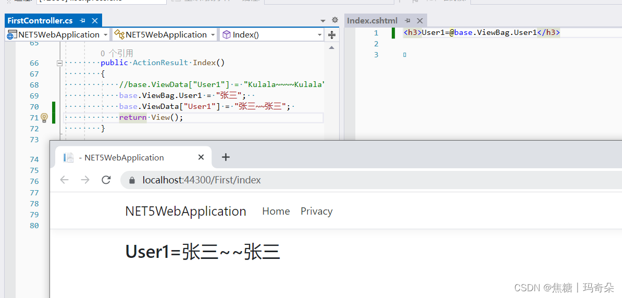Click the browser back arrow
This screenshot has width=622, height=298.
point(64,180)
